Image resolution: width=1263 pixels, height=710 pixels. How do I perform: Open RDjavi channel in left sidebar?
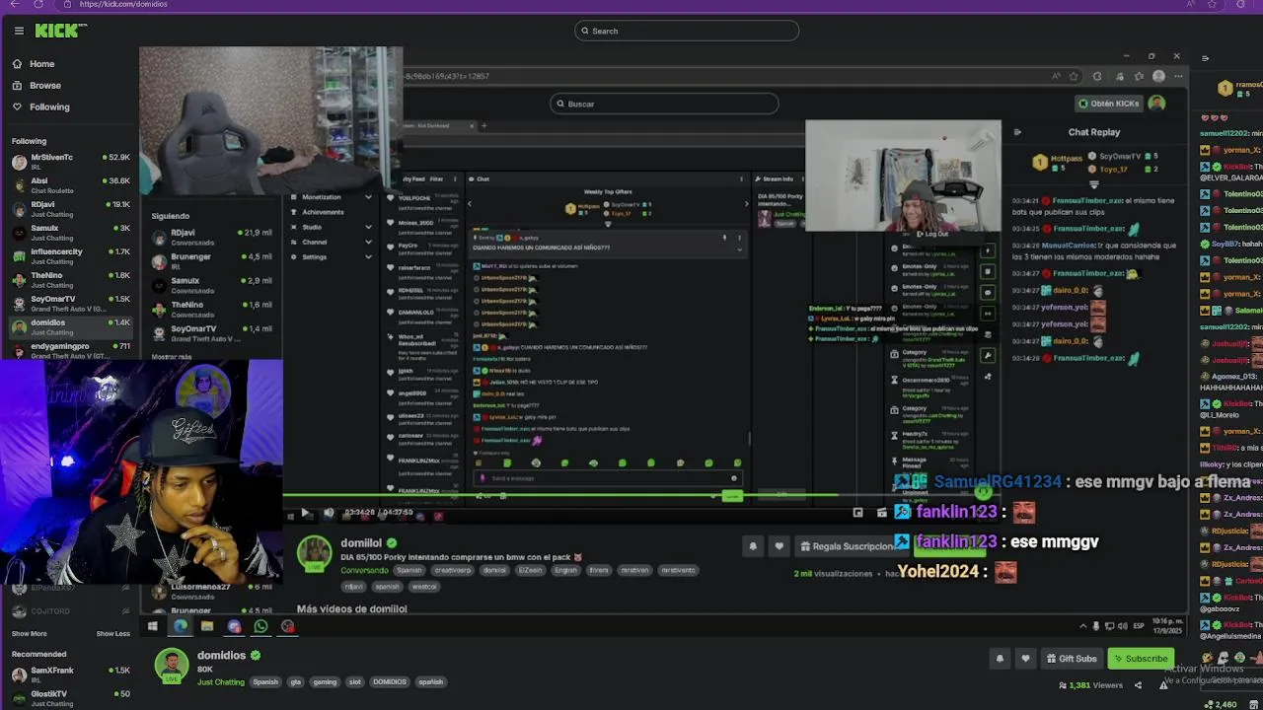[69, 208]
